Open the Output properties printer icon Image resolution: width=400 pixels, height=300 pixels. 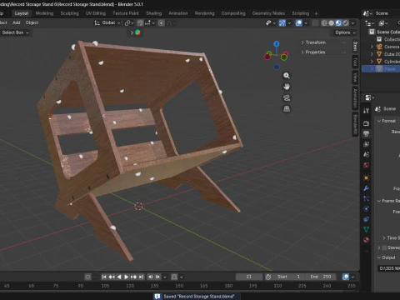pos(366,133)
